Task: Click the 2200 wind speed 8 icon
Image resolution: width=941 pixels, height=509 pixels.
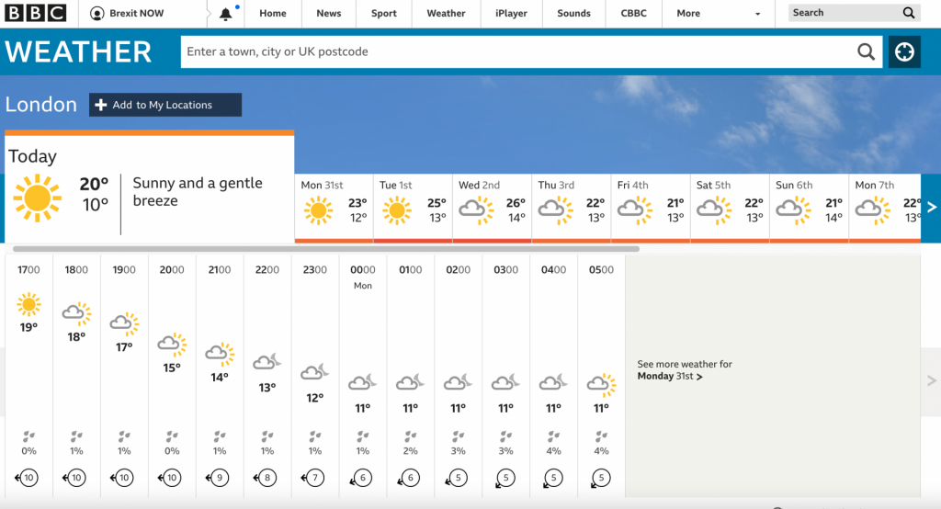Action: [x=266, y=478]
